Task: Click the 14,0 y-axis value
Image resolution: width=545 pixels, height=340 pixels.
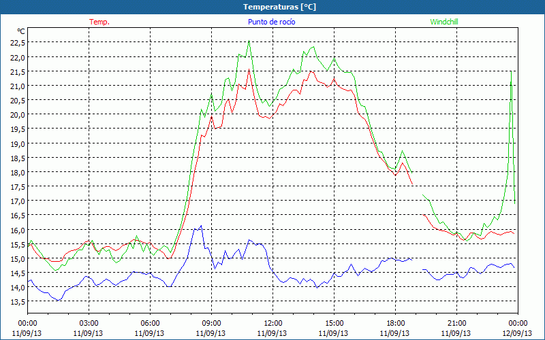Action: (x=18, y=288)
